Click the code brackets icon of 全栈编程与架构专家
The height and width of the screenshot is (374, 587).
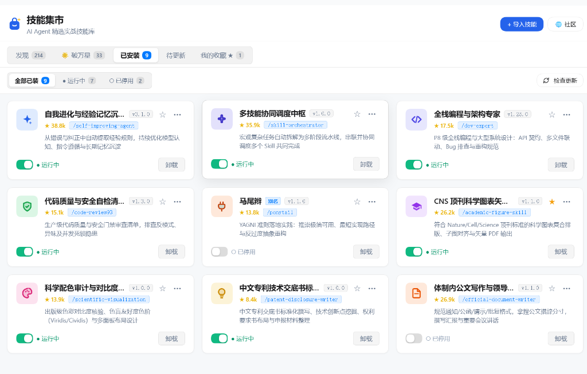coord(416,120)
